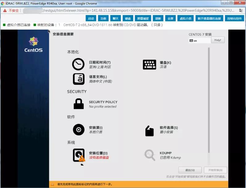Click 已启用 Kdump status text
Screen dimensions: 246x188
click(x=170, y=157)
